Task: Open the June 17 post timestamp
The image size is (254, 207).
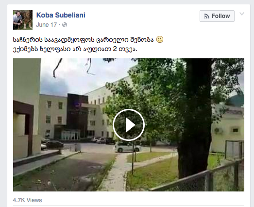Action: tap(47, 25)
